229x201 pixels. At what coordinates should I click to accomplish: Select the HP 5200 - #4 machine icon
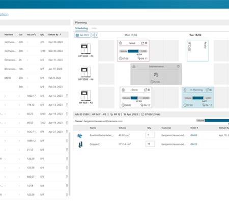click(x=85, y=72)
